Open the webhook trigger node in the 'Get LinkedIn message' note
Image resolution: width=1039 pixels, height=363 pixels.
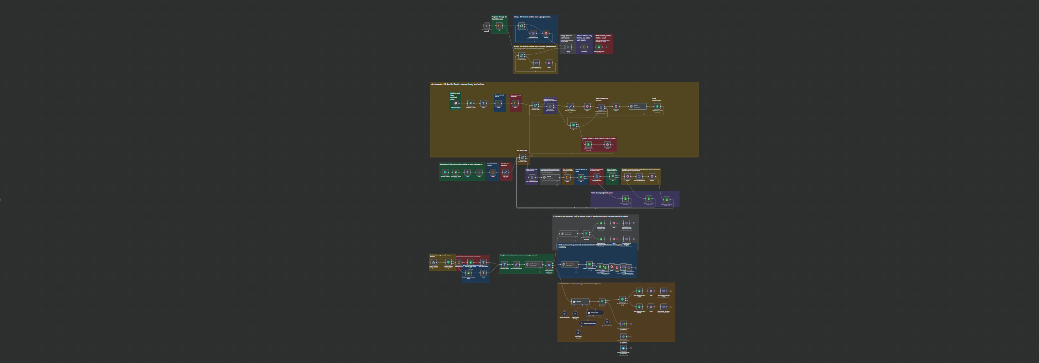433,262
